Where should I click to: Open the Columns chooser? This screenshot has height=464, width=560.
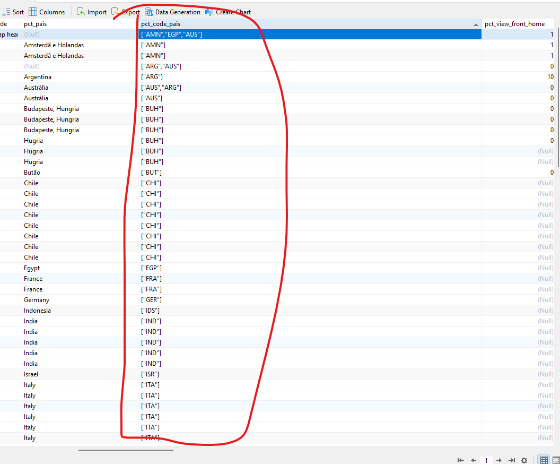(x=47, y=12)
